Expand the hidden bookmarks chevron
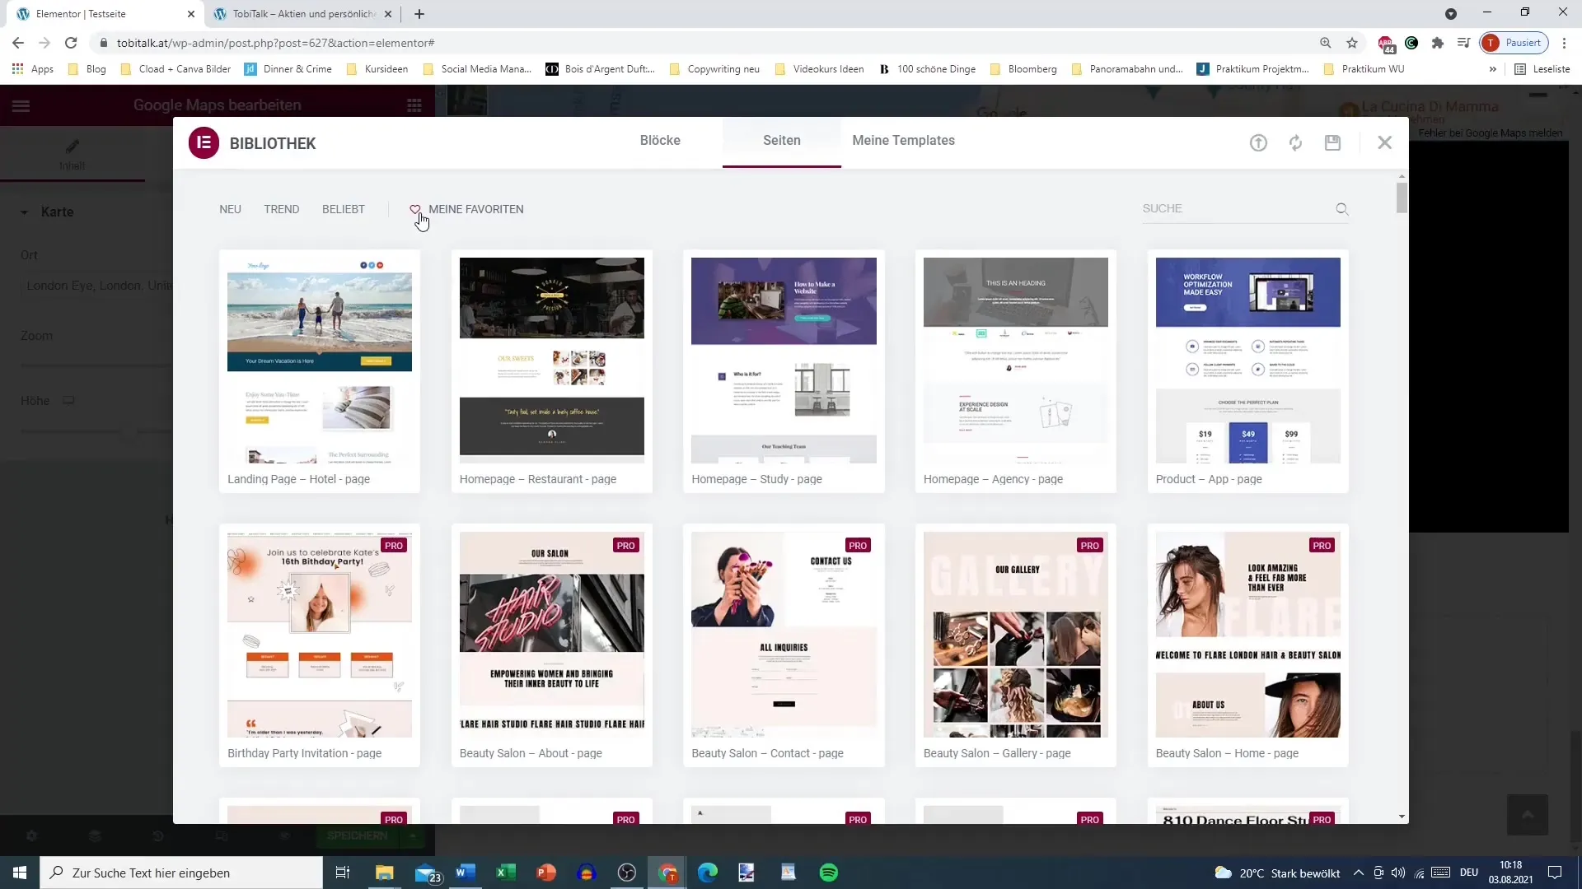 [x=1492, y=69]
